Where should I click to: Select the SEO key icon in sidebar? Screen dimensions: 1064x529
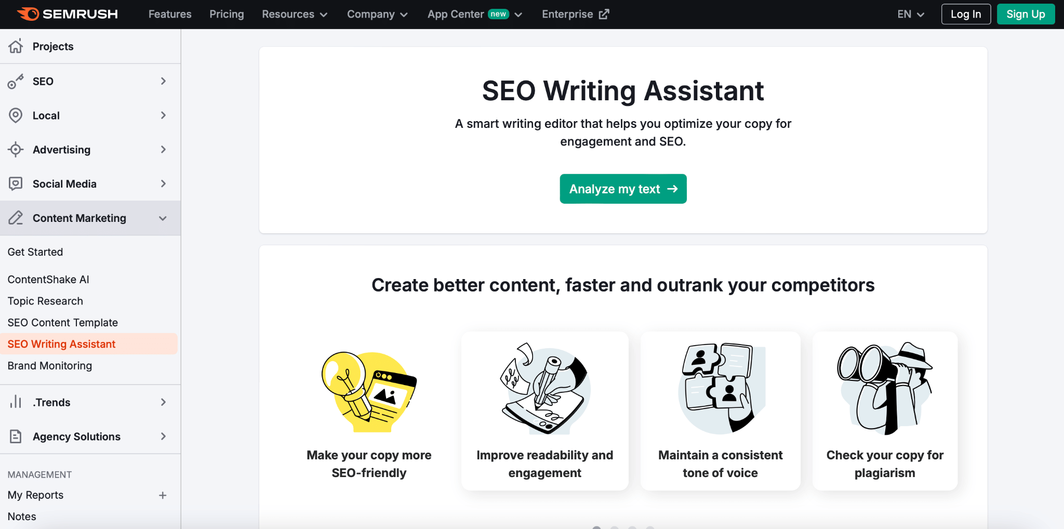tap(16, 81)
